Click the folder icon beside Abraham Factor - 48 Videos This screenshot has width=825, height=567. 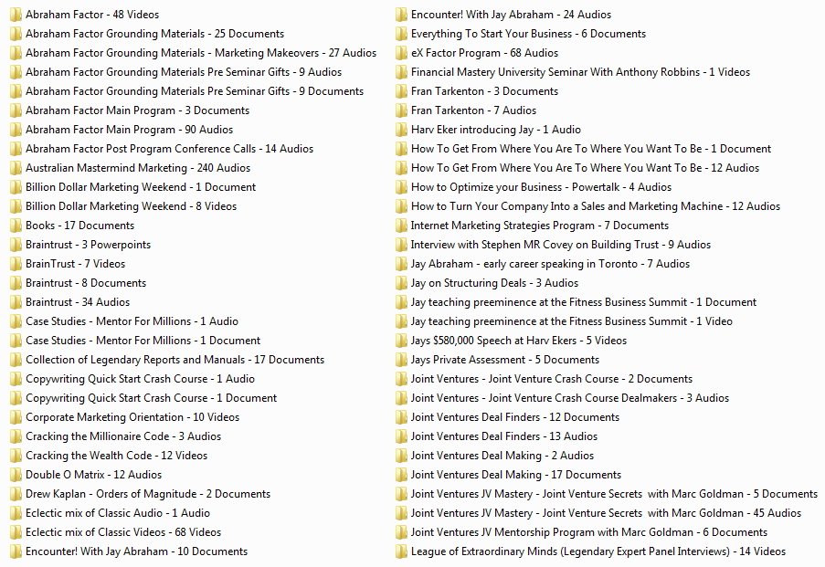(16, 15)
